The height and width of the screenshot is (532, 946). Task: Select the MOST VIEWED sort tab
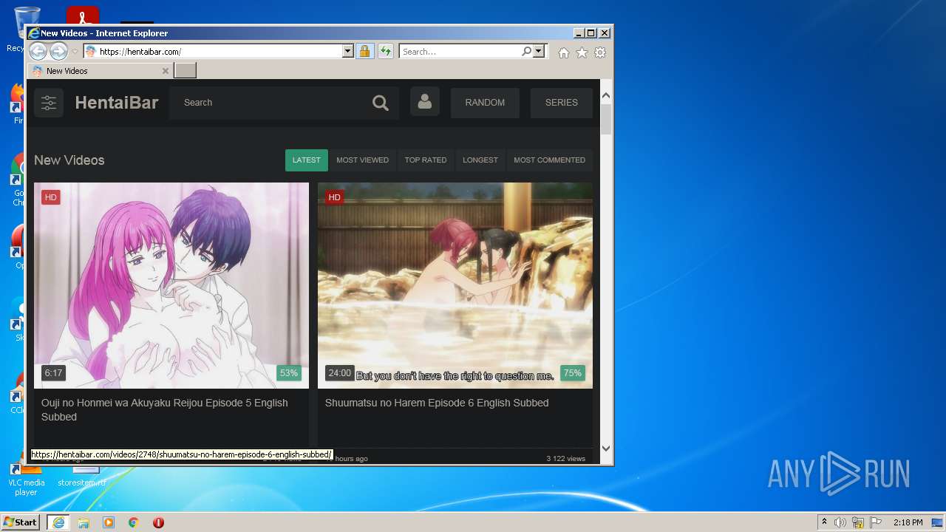click(x=362, y=160)
